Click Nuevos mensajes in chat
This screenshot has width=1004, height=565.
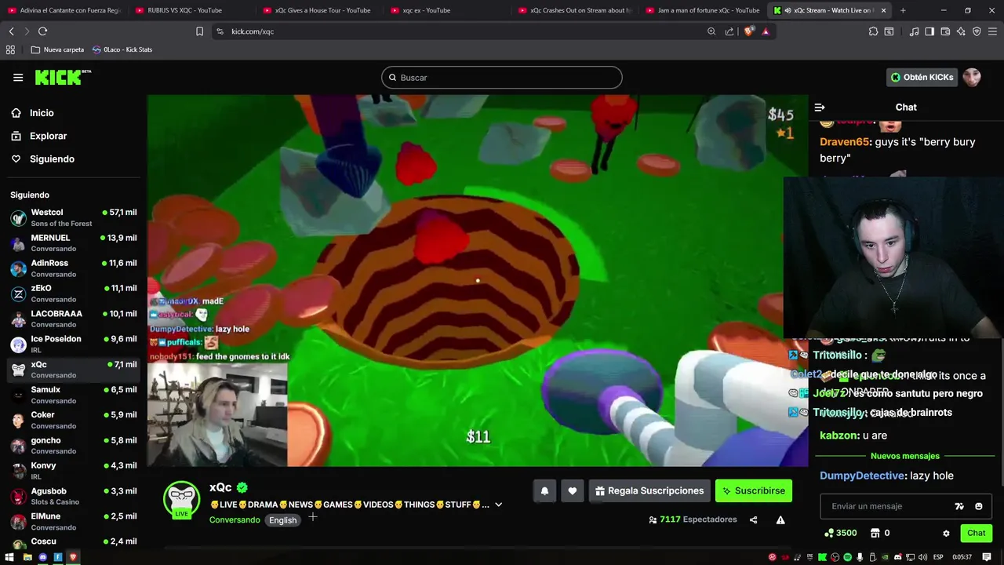pyautogui.click(x=904, y=456)
